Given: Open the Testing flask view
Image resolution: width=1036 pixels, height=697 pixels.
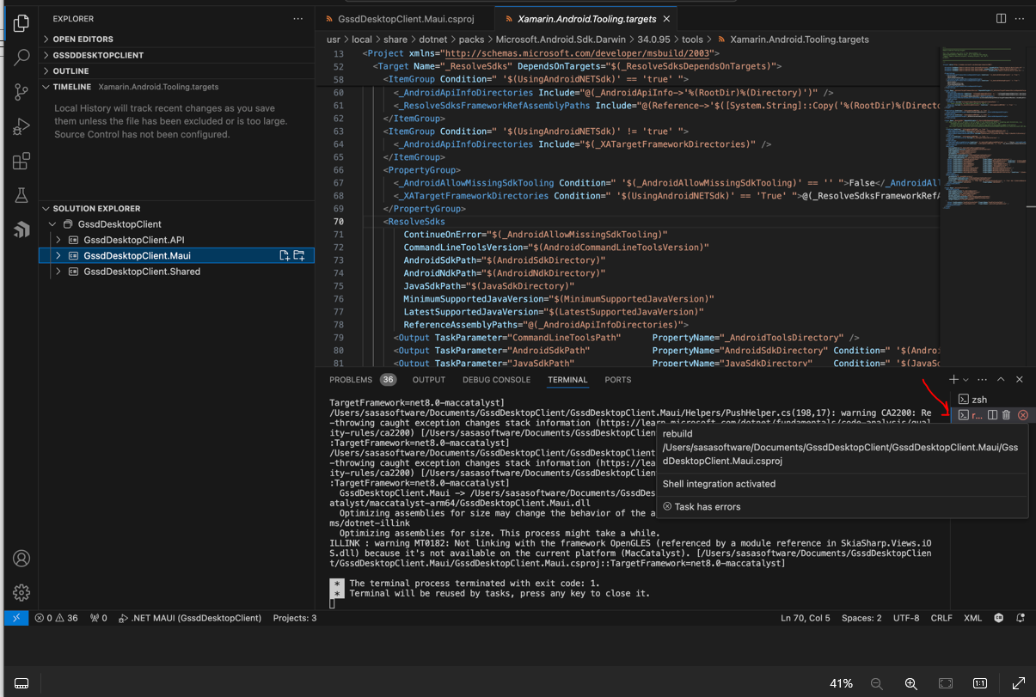Looking at the screenshot, I should (x=21, y=196).
